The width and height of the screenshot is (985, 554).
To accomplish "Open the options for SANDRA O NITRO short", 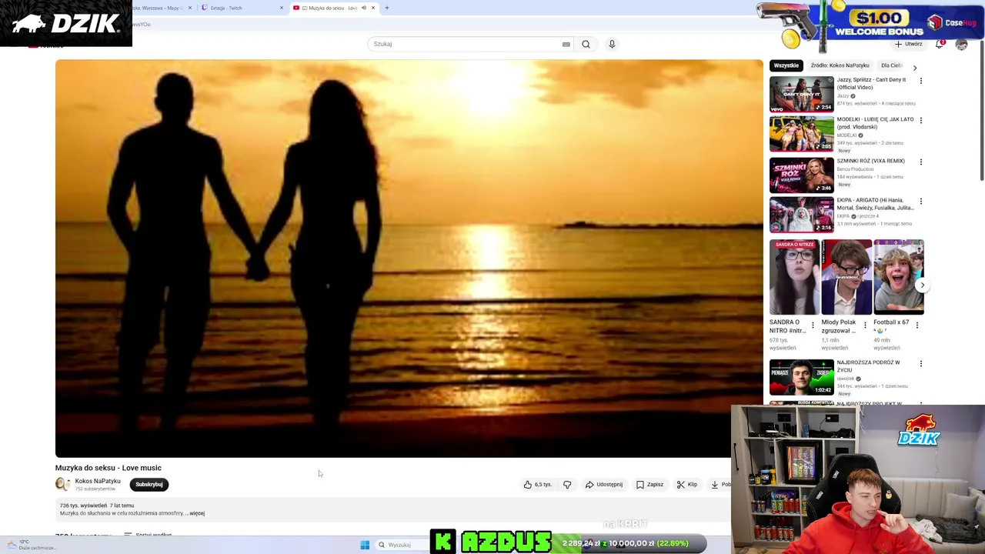I will (813, 325).
